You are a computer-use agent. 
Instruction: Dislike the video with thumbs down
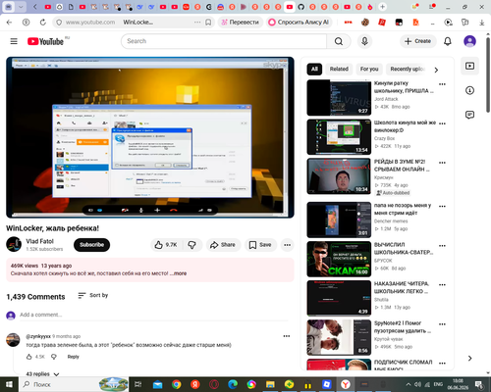coord(191,245)
